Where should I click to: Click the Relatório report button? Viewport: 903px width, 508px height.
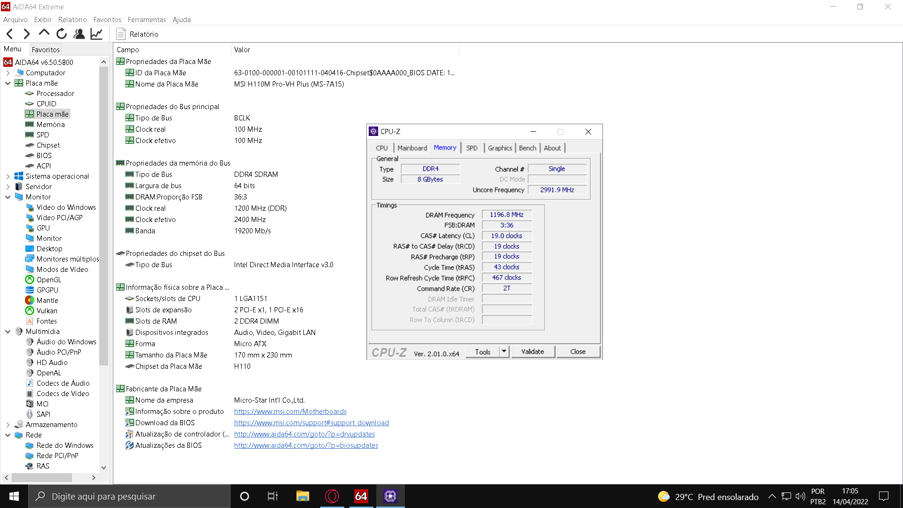[x=137, y=34]
